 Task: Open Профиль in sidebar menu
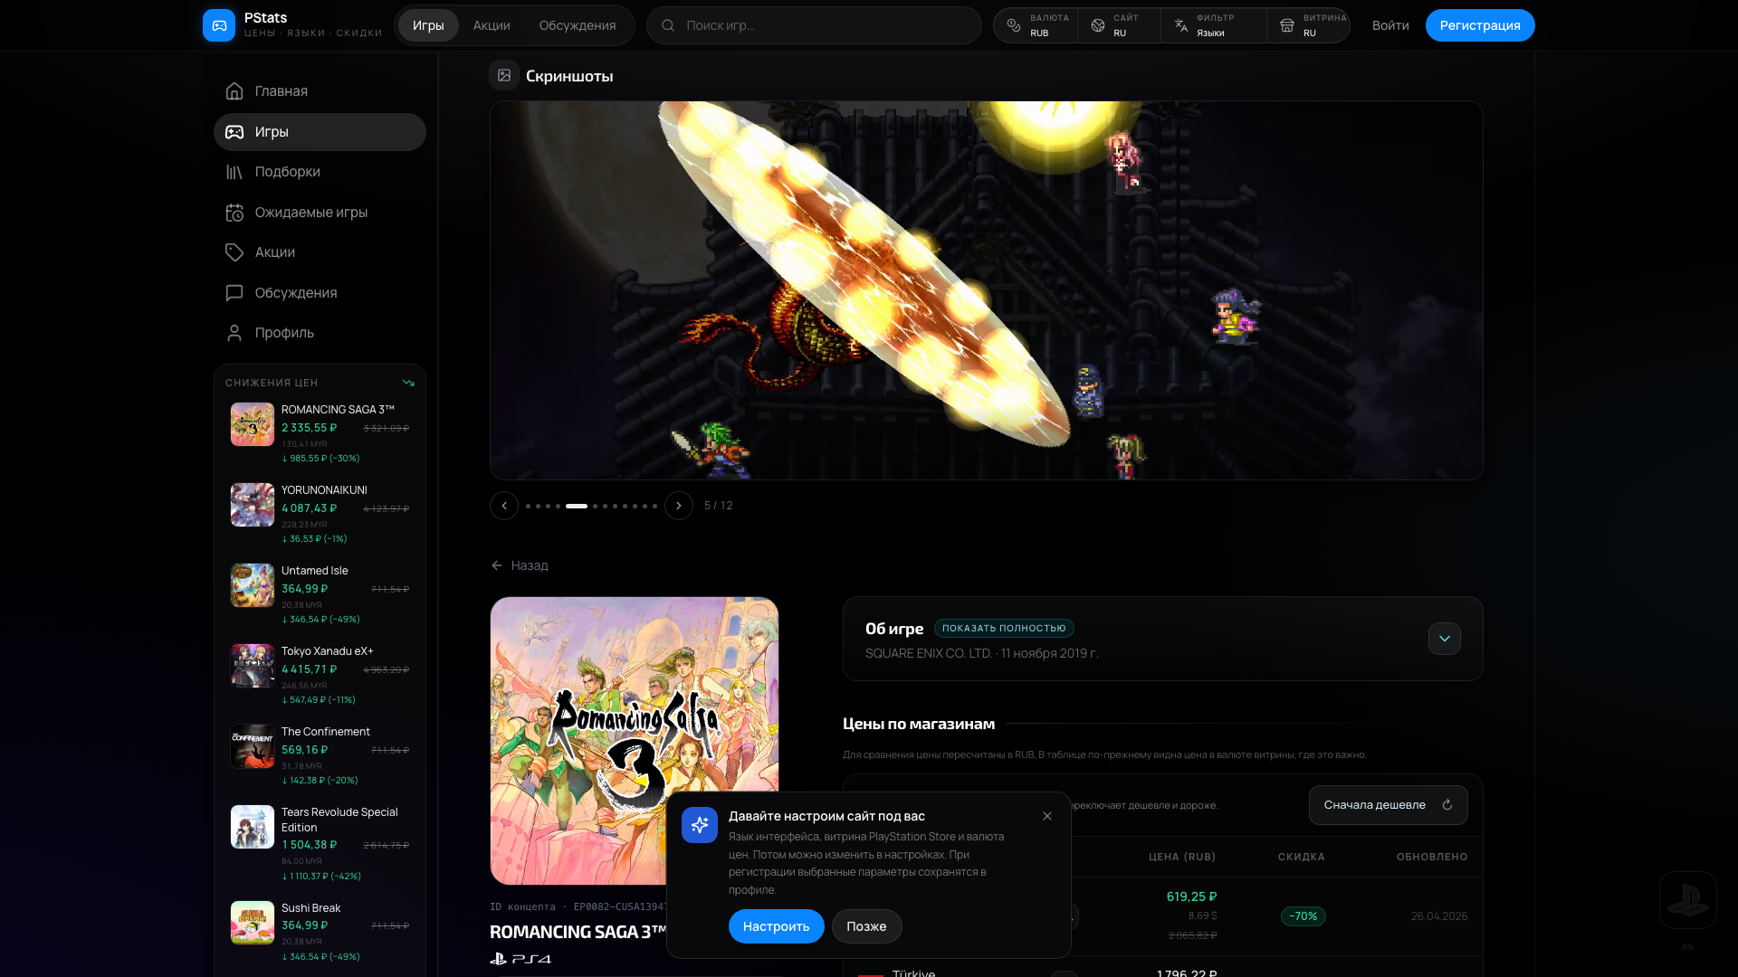pyautogui.click(x=320, y=333)
